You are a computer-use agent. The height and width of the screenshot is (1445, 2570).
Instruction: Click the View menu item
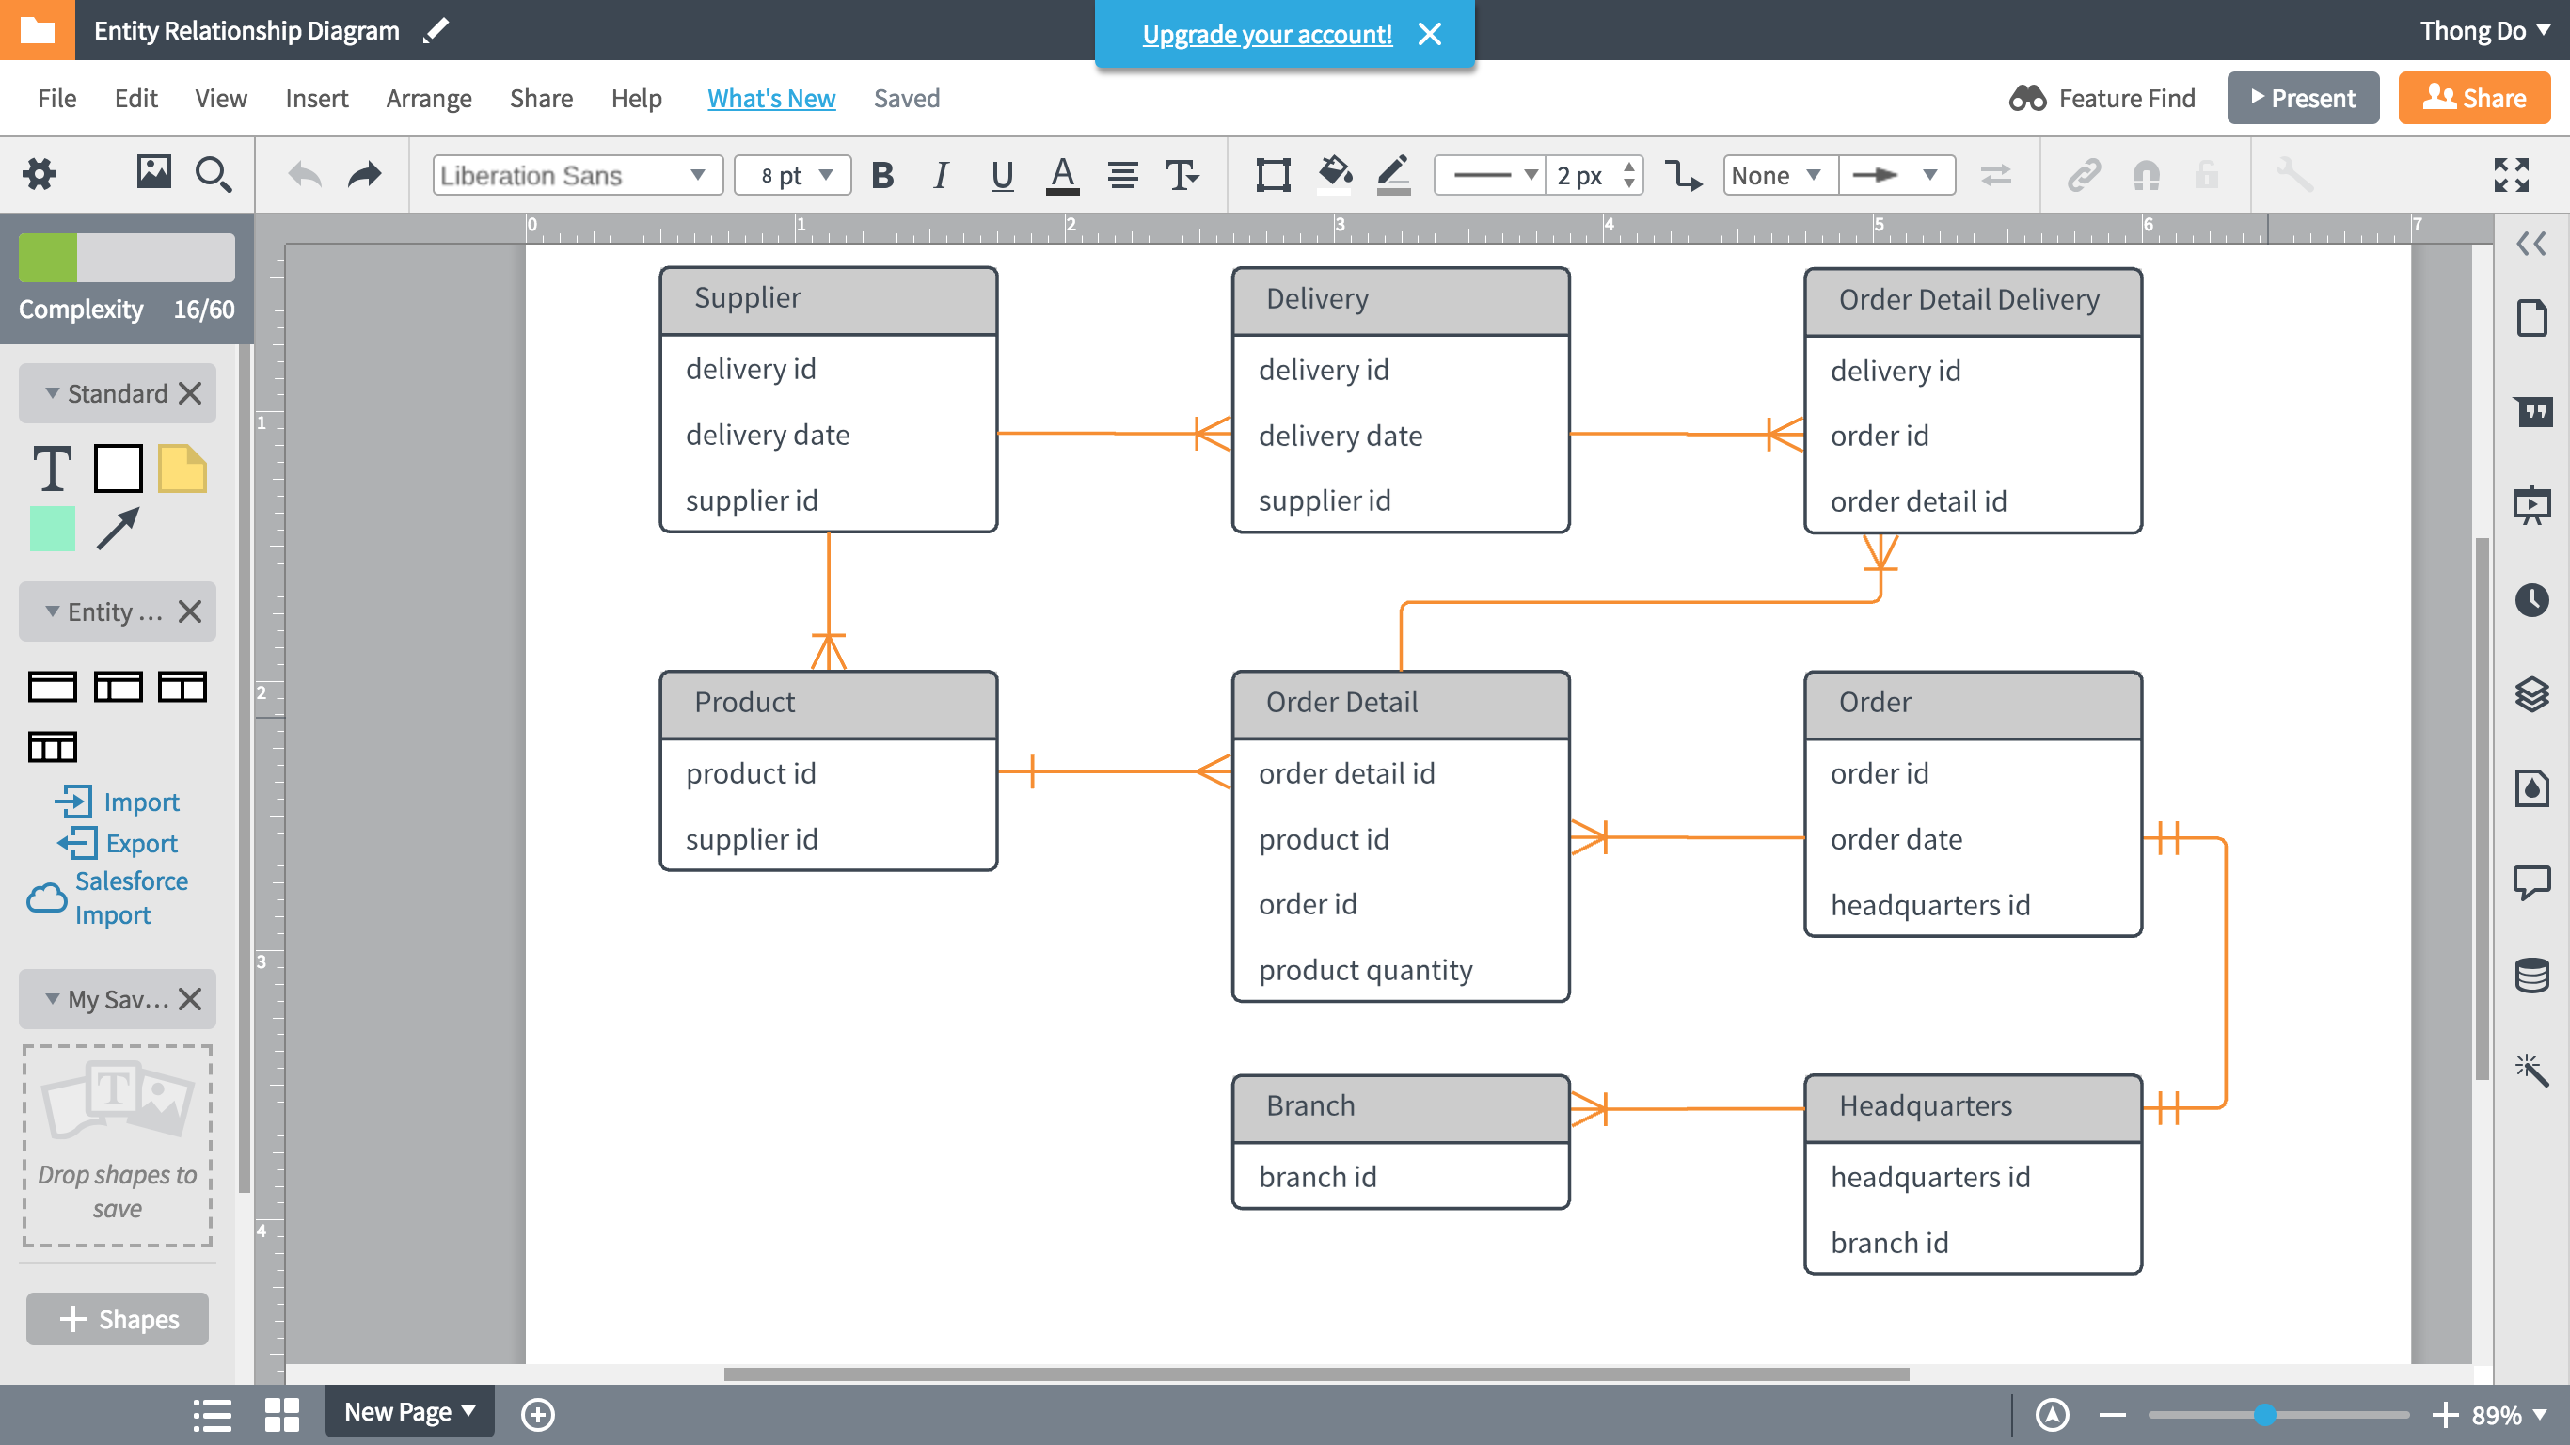click(x=219, y=99)
